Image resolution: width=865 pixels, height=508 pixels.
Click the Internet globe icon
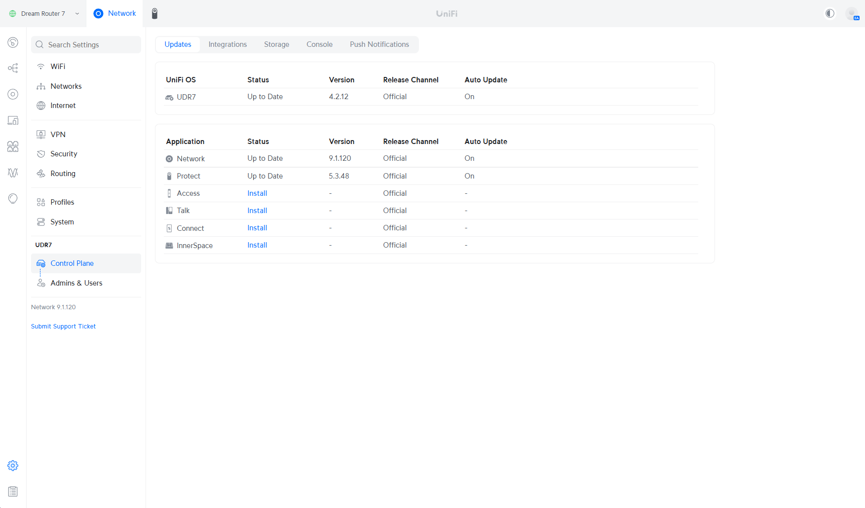(41, 106)
